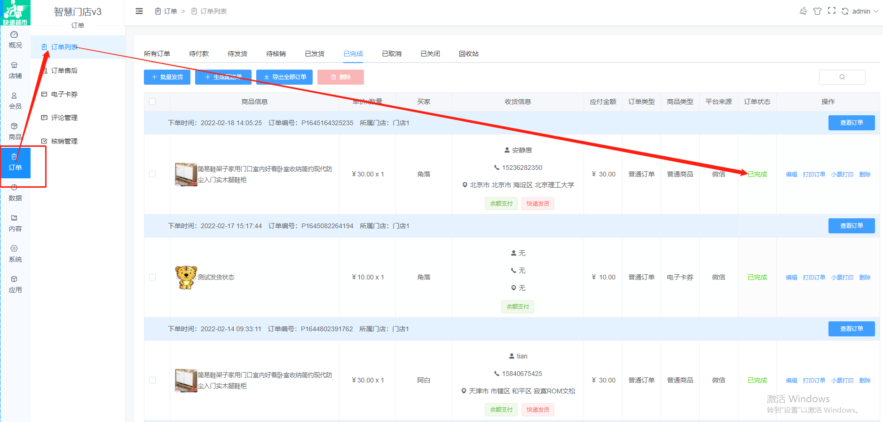This screenshot has height=422, width=883.
Task: Switch to the 待核销 tab
Action: (276, 54)
